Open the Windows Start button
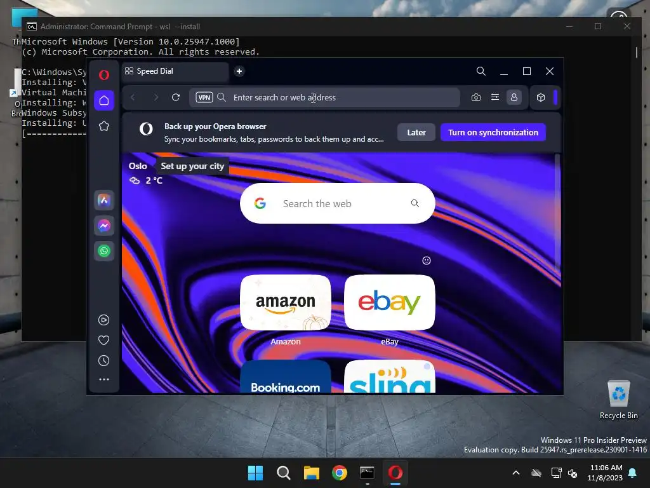Viewport: 650px width, 488px height. coord(255,473)
